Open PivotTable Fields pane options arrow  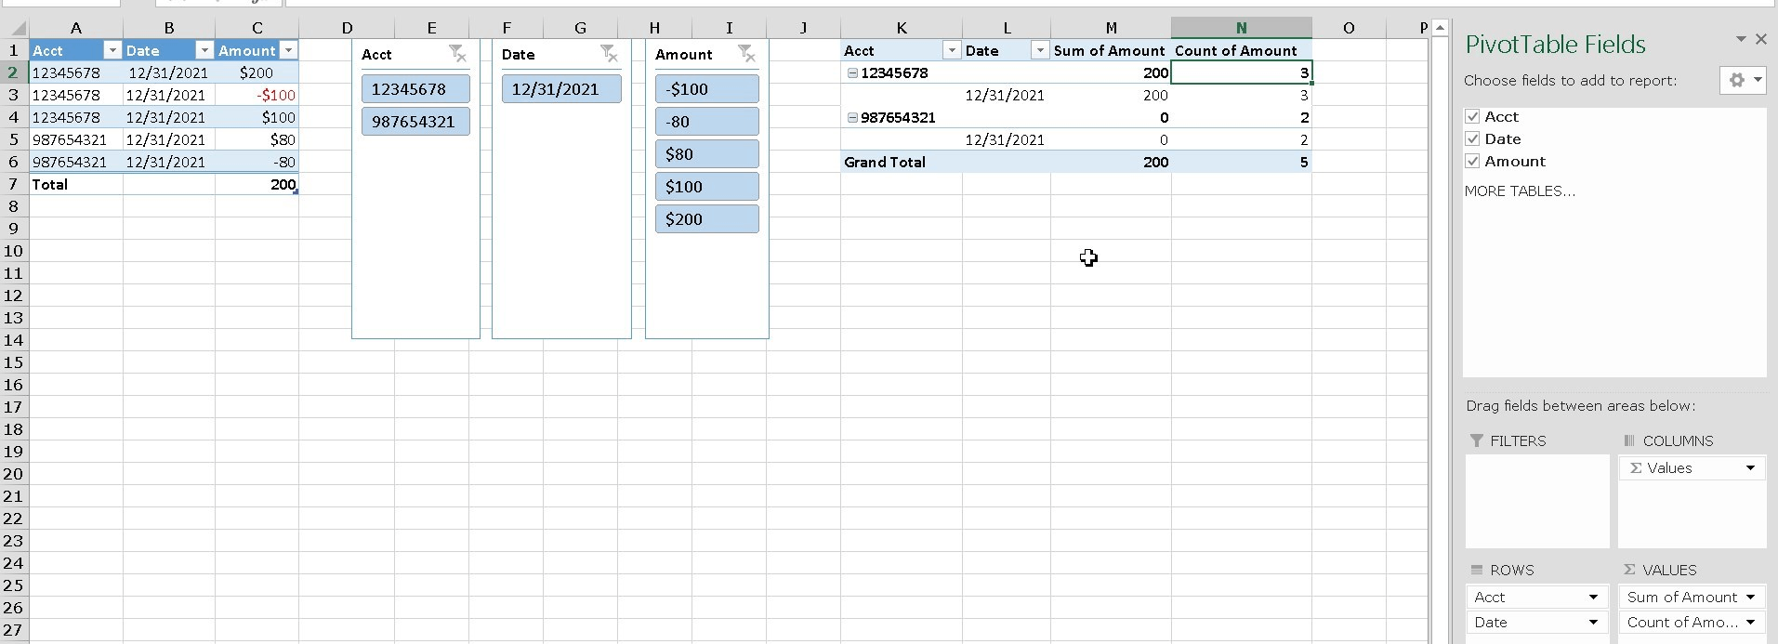[x=1741, y=39]
